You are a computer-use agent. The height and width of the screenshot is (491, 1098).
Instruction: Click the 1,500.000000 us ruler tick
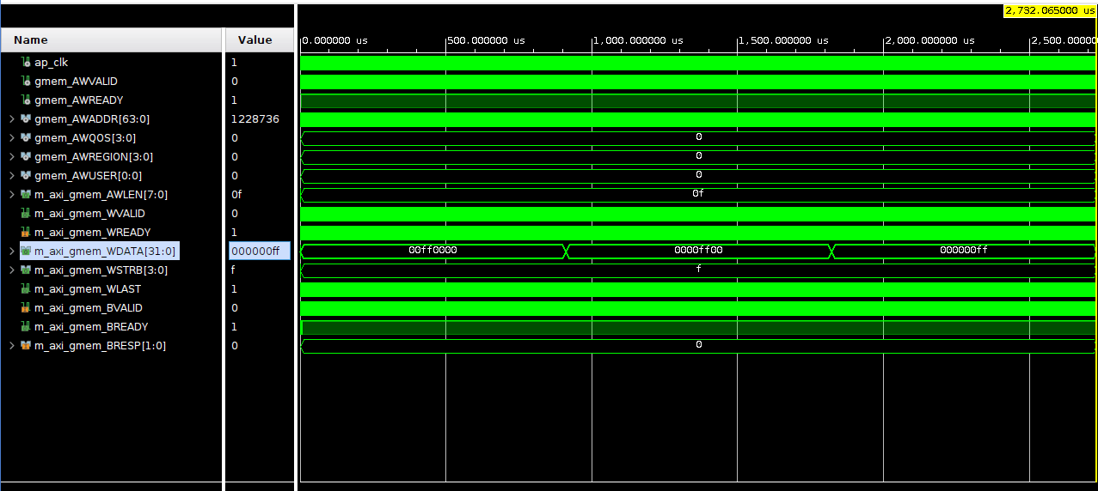click(783, 40)
